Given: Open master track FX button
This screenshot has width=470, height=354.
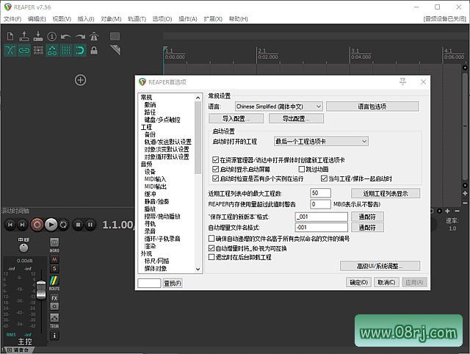Looking at the screenshot, I should [54, 298].
